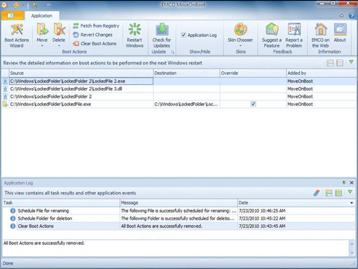Toggle Override checkbox for LockedFile.exe row

pyautogui.click(x=253, y=104)
